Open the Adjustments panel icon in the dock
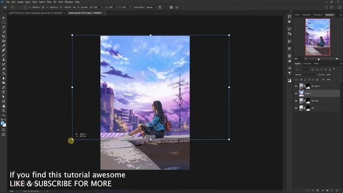343x193 pixels. click(x=289, y=61)
